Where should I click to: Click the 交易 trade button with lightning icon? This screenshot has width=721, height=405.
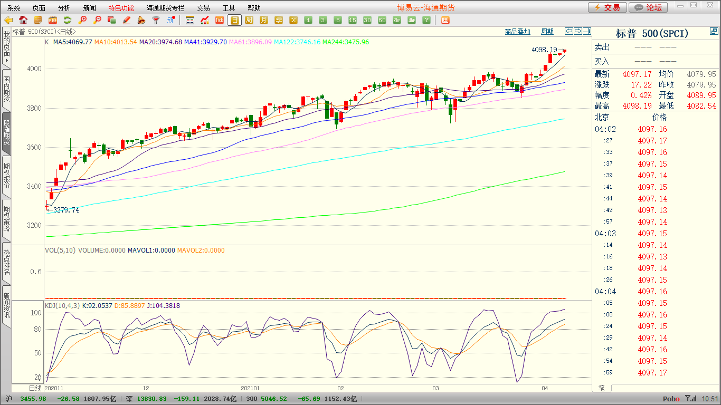[x=608, y=7]
